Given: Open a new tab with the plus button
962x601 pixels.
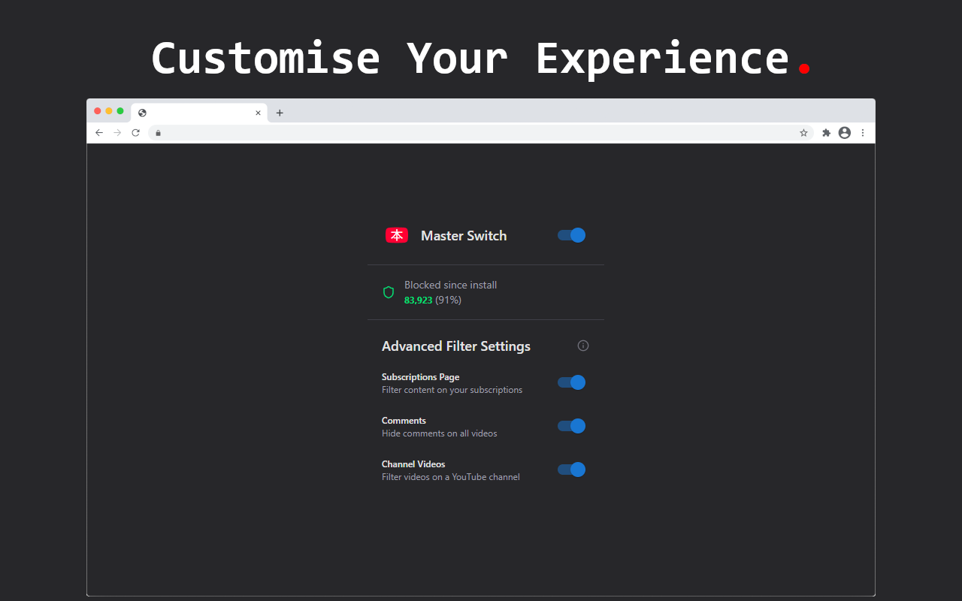Looking at the screenshot, I should [x=280, y=113].
